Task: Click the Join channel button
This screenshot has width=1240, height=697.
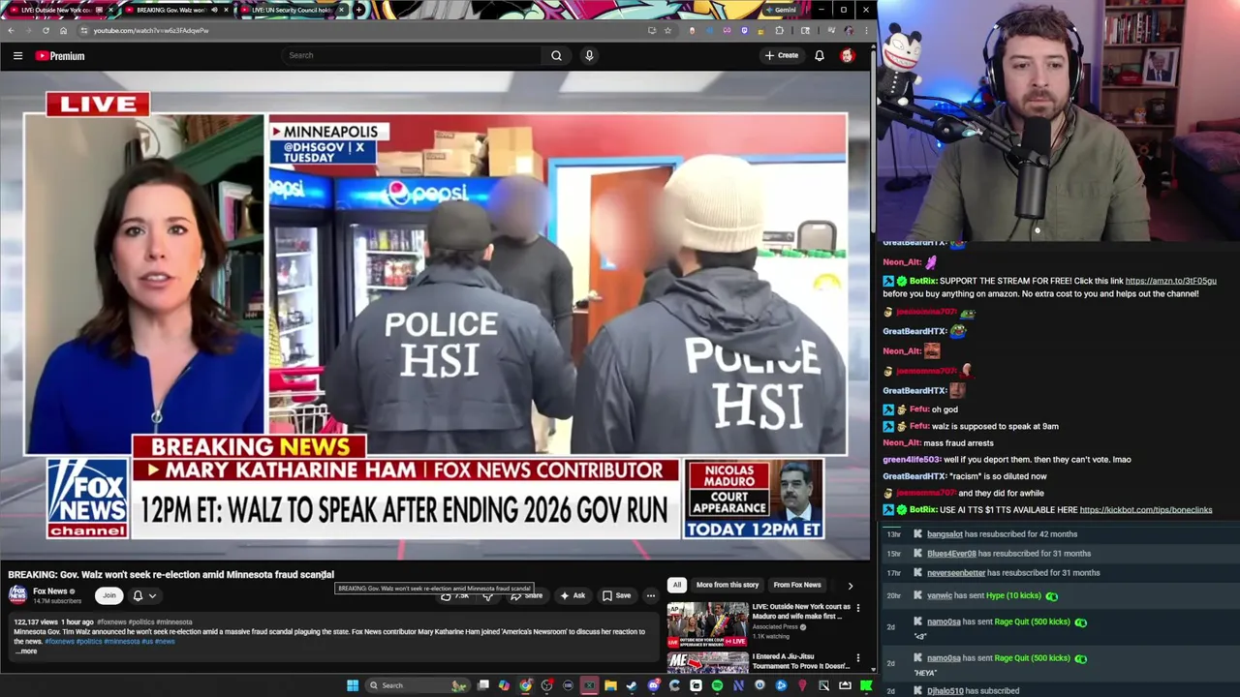Action: 108,595
